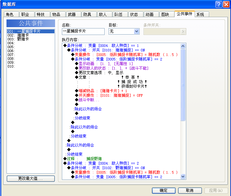Select the 物品 tab
231x196 pixels.
coord(58,15)
